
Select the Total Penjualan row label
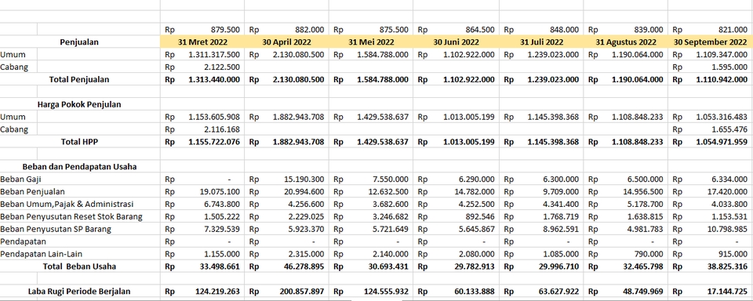(79, 80)
